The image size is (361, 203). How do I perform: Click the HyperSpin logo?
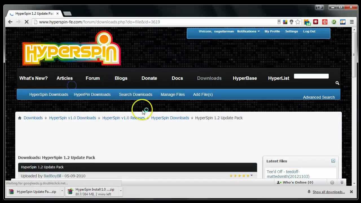pos(72,48)
